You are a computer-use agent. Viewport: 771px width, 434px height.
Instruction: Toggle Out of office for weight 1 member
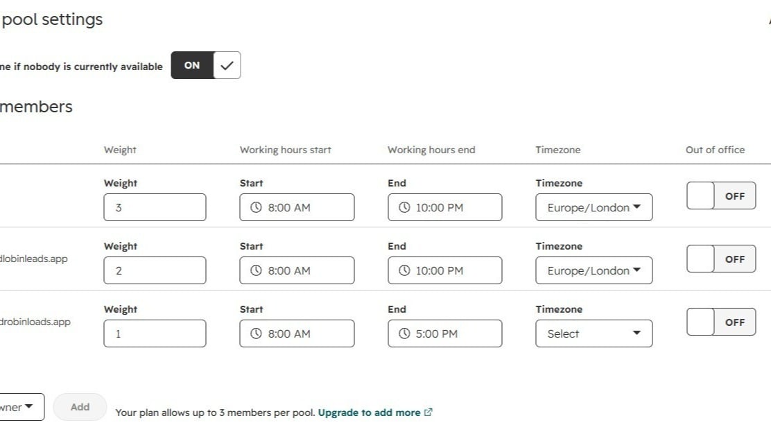tap(721, 322)
